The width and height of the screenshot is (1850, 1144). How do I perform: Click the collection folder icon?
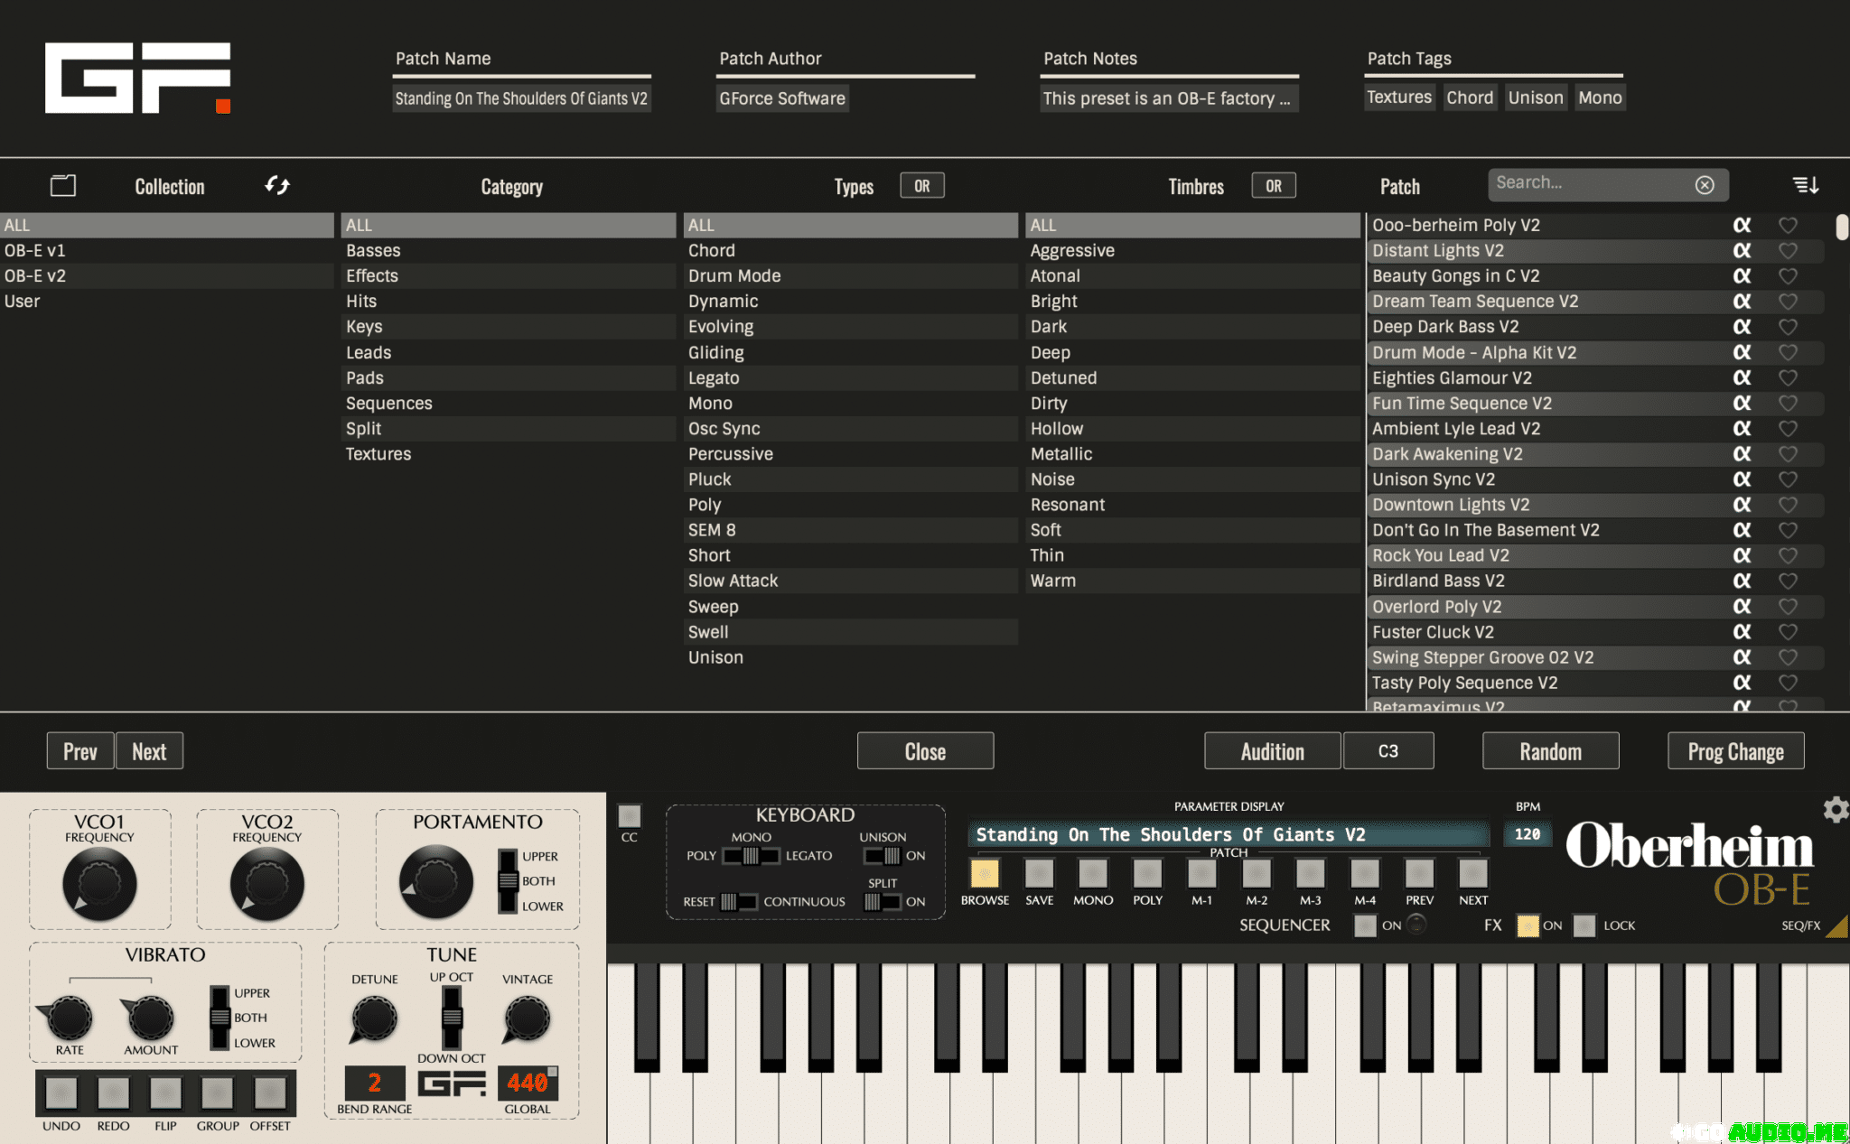pyautogui.click(x=63, y=186)
